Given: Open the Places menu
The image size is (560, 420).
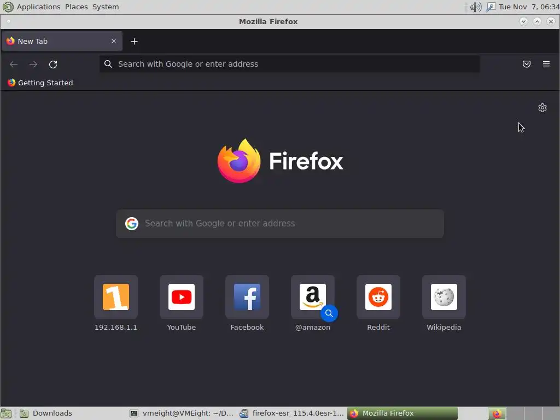Looking at the screenshot, I should pyautogui.click(x=77, y=7).
